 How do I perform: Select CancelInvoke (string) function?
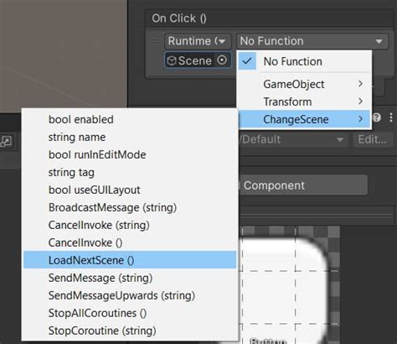click(130, 225)
